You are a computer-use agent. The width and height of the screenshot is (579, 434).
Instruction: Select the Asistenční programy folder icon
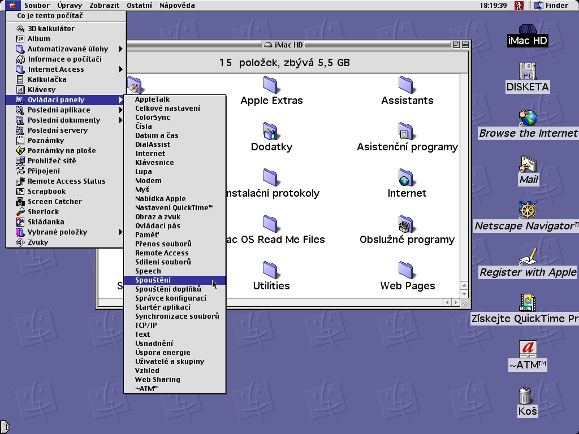tap(406, 131)
